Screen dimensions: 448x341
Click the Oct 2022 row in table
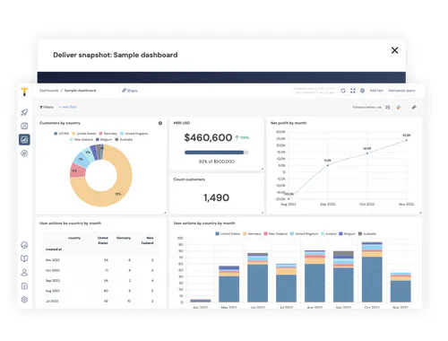(100, 270)
